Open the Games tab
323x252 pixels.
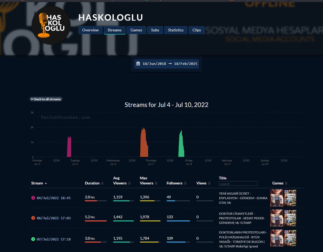click(136, 30)
